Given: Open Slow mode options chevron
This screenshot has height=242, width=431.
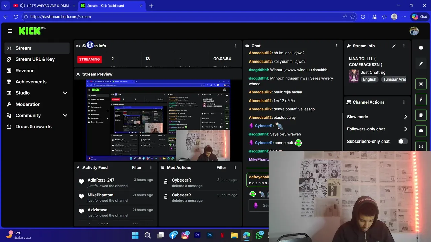Looking at the screenshot, I should pyautogui.click(x=405, y=117).
